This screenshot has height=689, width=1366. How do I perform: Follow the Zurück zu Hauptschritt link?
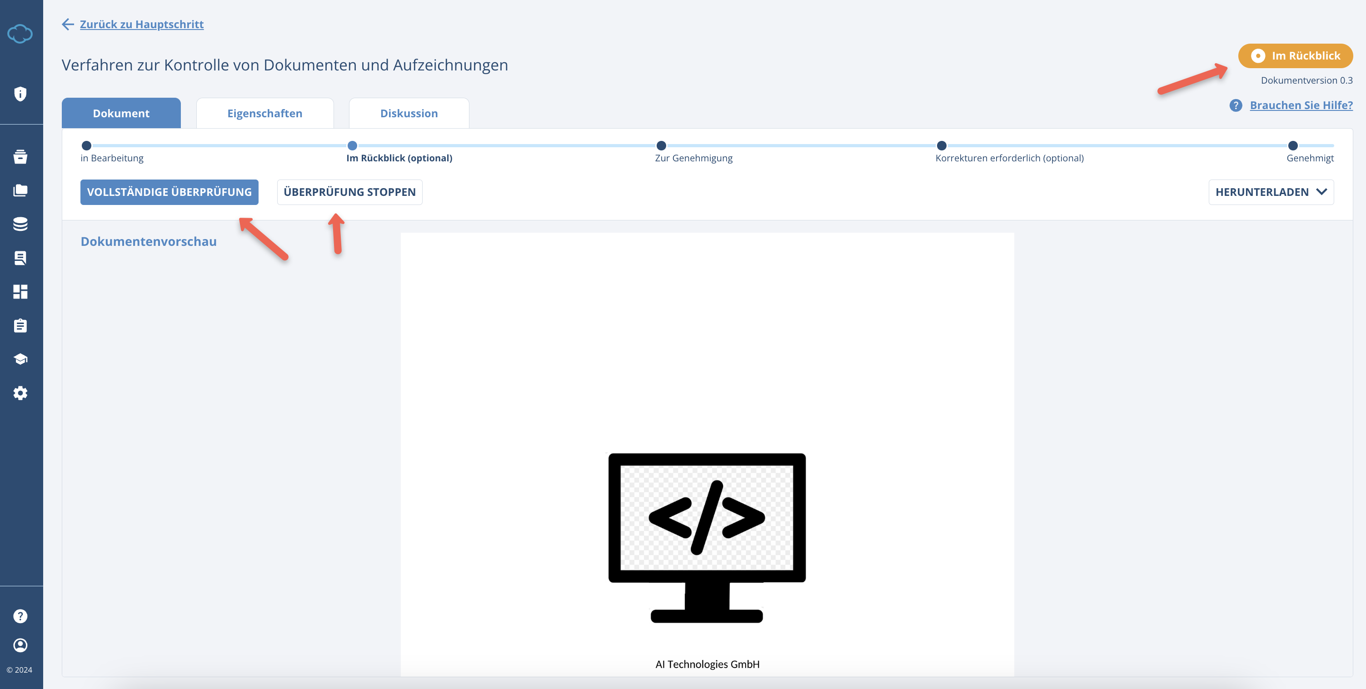click(141, 24)
